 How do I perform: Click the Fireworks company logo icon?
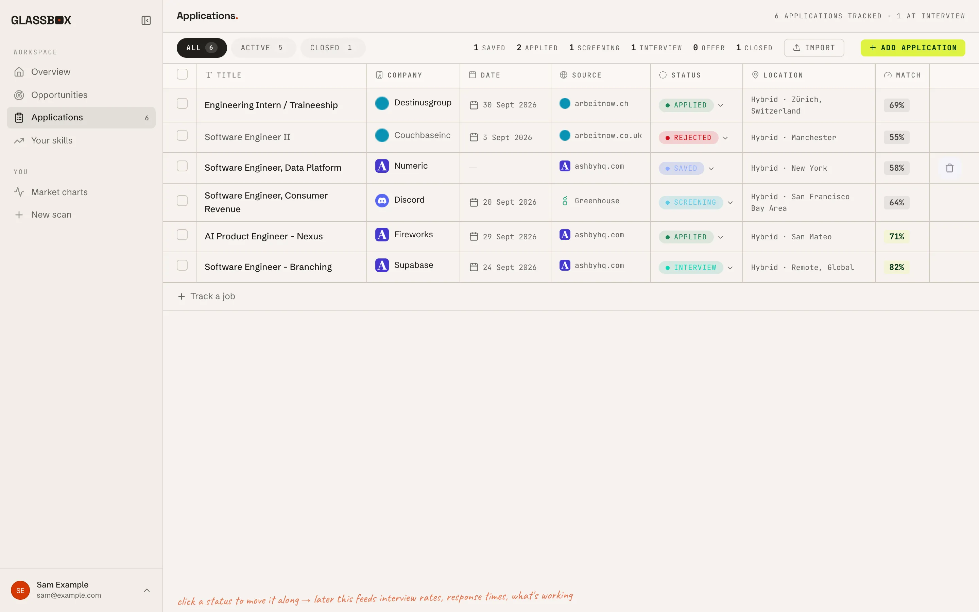tap(382, 235)
